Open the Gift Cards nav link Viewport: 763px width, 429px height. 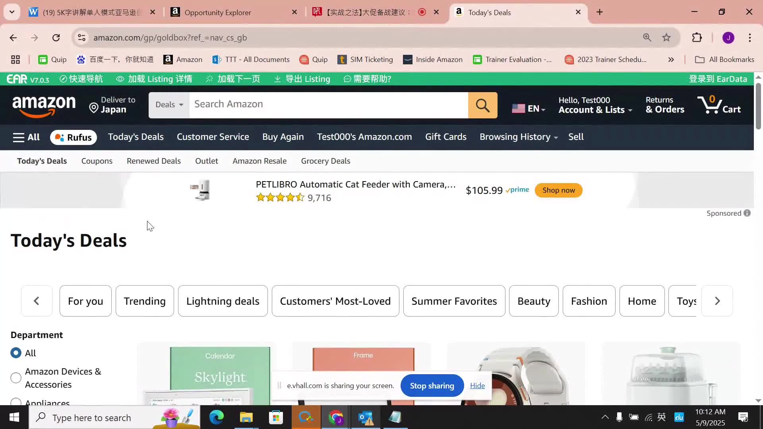[445, 137]
